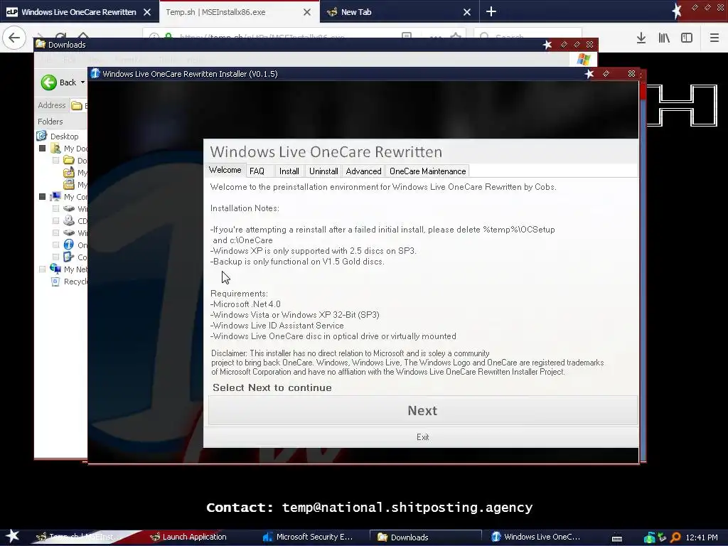The image size is (728, 546).
Task: Open a new browser tab with plus
Action: pyautogui.click(x=491, y=11)
